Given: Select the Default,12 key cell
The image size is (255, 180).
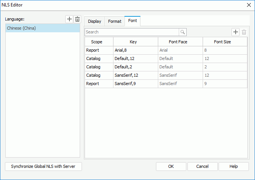Looking at the screenshot, I should point(135,58).
